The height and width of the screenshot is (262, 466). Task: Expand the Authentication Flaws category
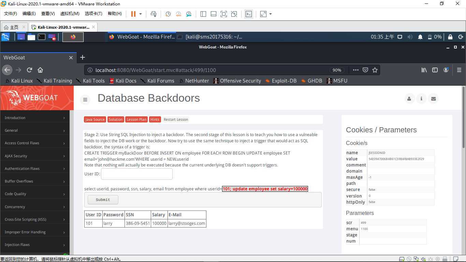34,169
